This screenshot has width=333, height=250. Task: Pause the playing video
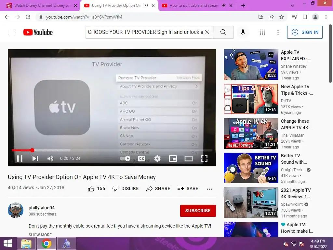pos(20,159)
